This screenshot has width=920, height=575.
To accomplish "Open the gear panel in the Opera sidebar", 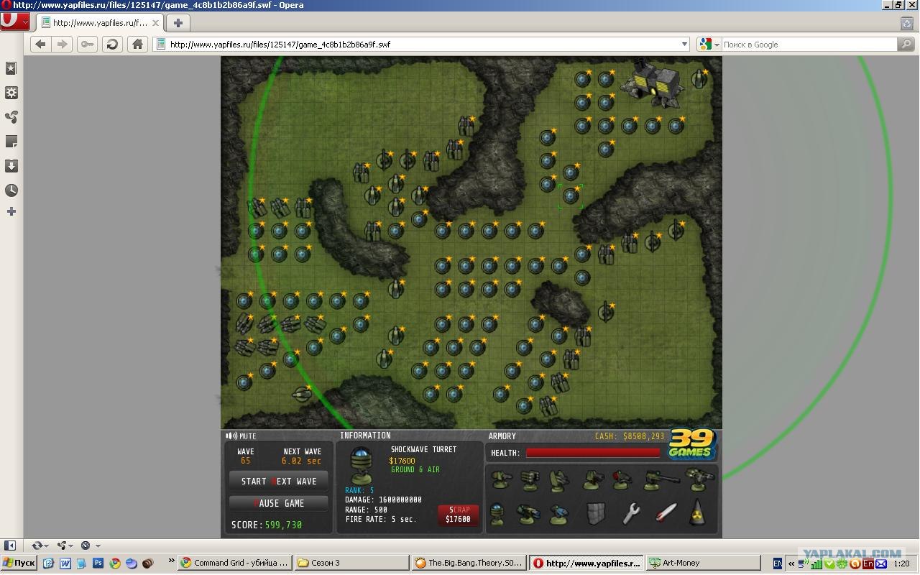I will [11, 93].
